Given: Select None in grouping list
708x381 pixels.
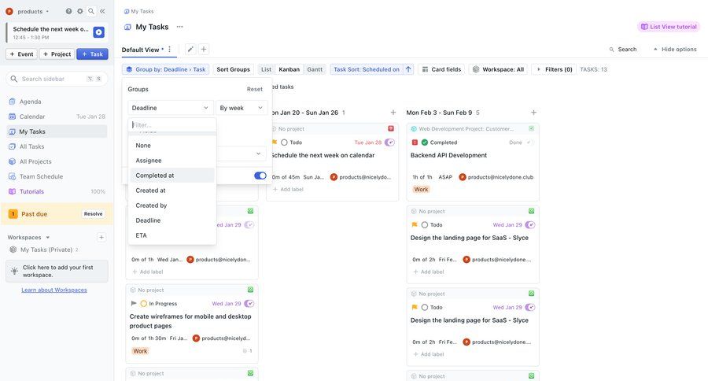Looking at the screenshot, I should [x=172, y=146].
